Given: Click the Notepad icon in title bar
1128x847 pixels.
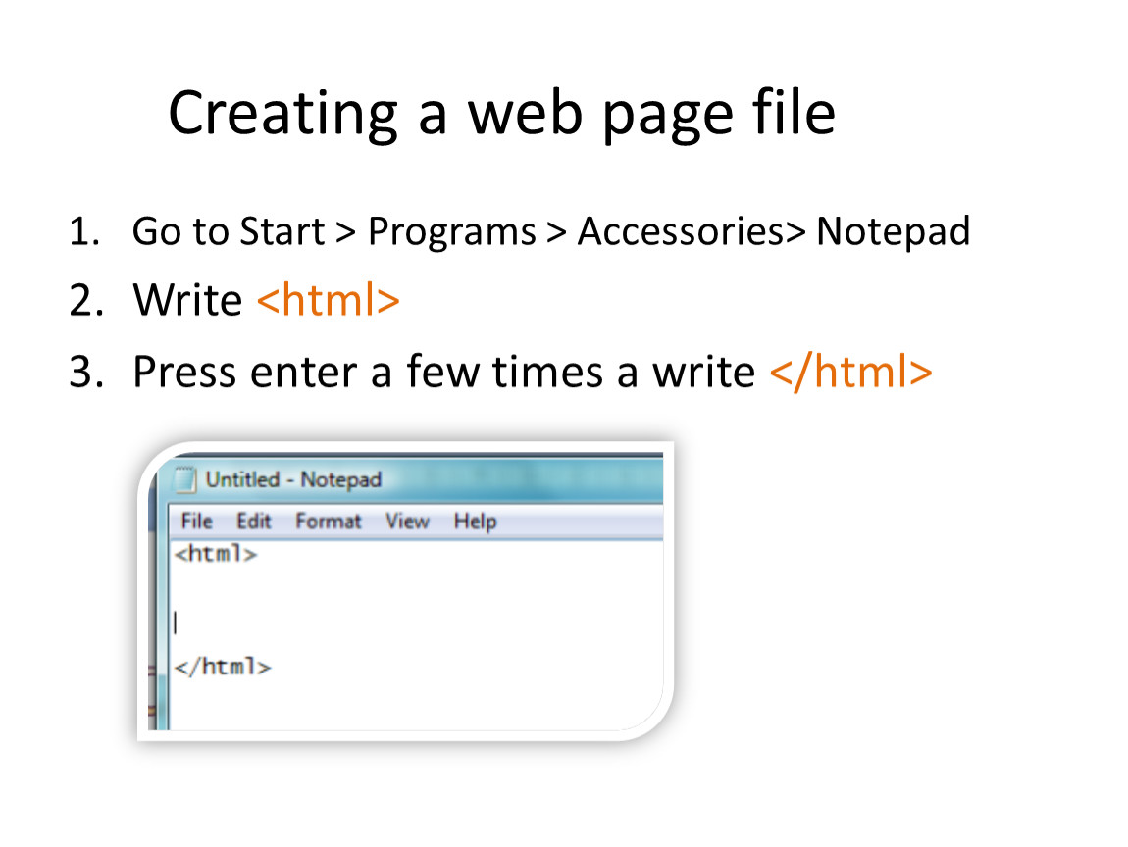Looking at the screenshot, I should click(184, 479).
